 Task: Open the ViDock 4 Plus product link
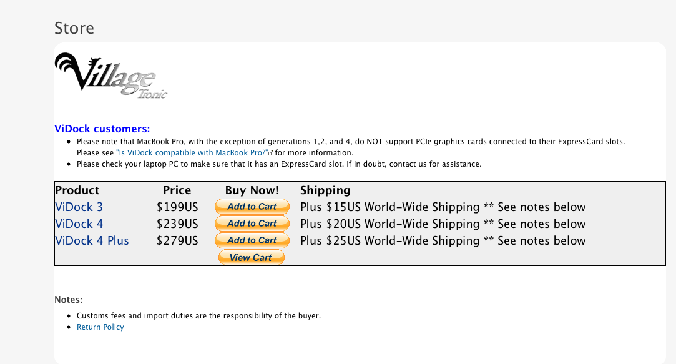92,240
